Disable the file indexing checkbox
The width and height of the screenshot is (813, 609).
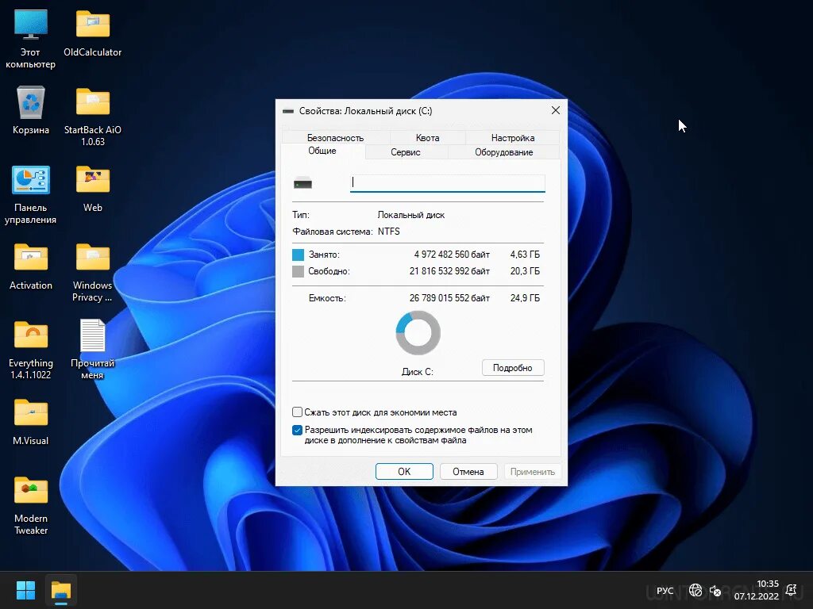[x=297, y=430]
